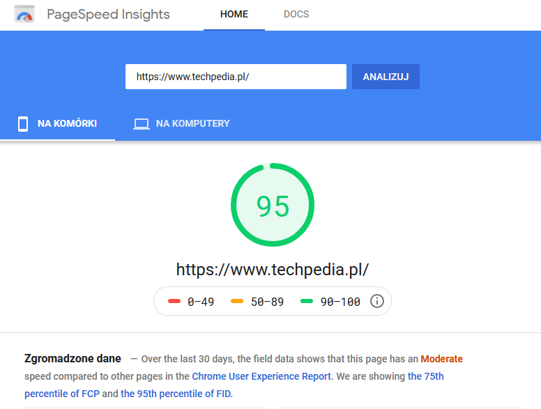Click the techpedia.pl URL heading below score

pos(272,270)
